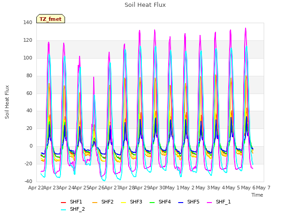Click the 80 y-axis tick label

tap(29, 76)
